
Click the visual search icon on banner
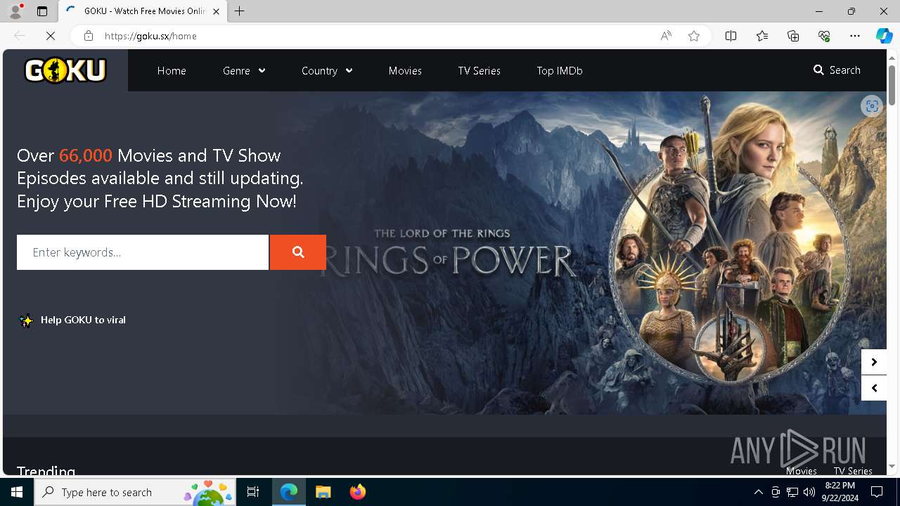tap(872, 106)
